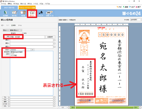
Task: Expand the TEL label dropdown arrow
Action: 9,97
